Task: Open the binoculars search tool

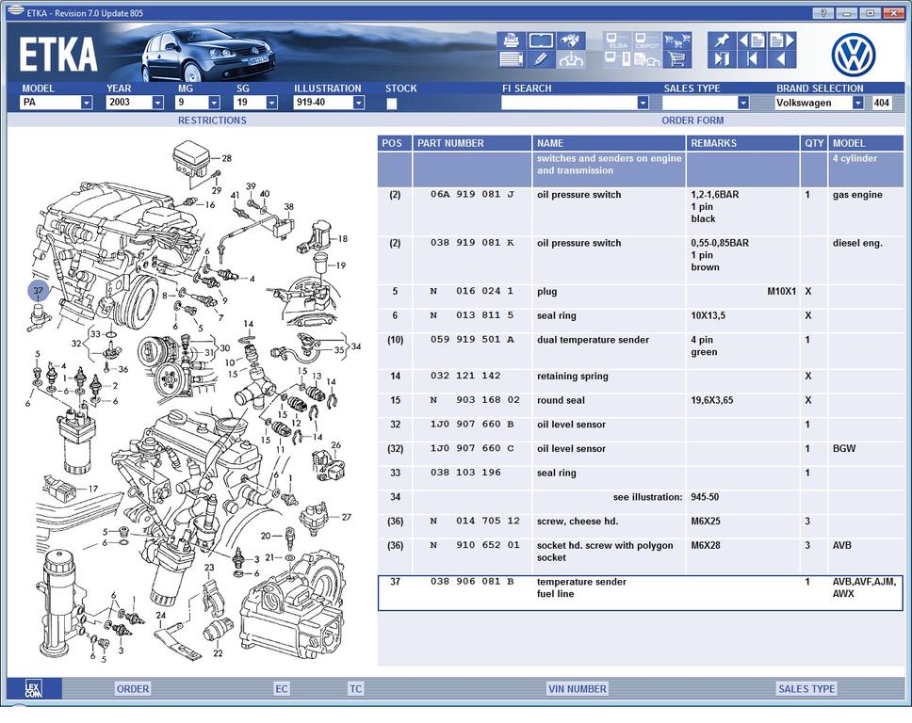Action: point(572,40)
